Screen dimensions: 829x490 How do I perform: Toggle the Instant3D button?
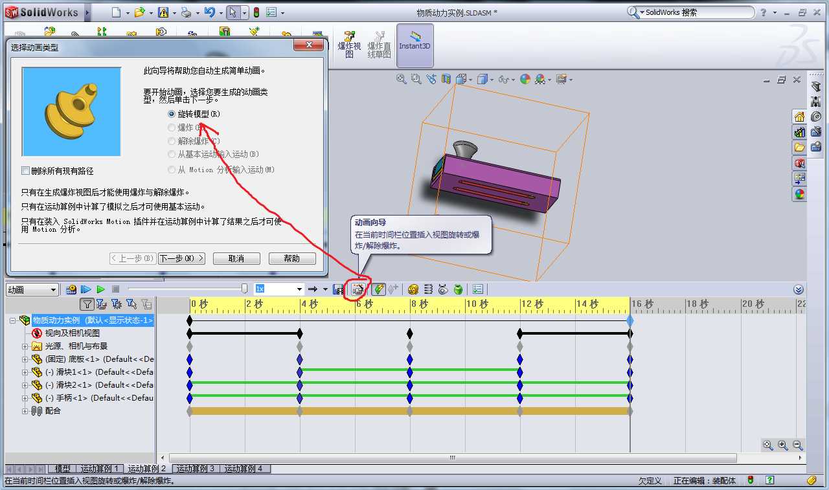pyautogui.click(x=414, y=45)
